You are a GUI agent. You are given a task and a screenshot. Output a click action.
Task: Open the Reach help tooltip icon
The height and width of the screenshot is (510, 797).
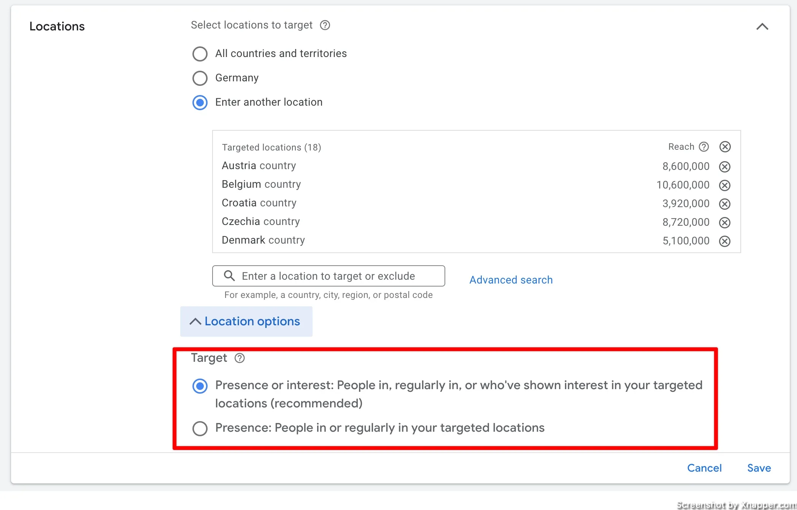[704, 147]
